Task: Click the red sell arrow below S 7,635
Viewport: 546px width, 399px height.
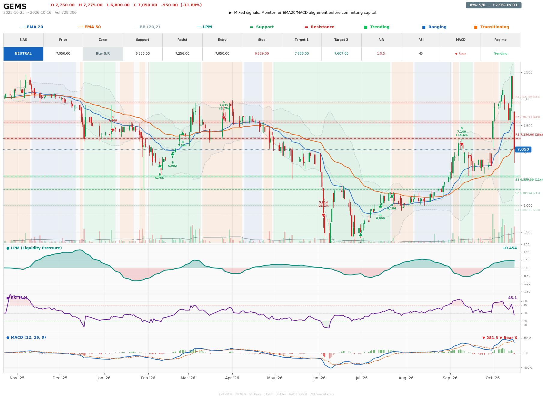Action: [224, 118]
